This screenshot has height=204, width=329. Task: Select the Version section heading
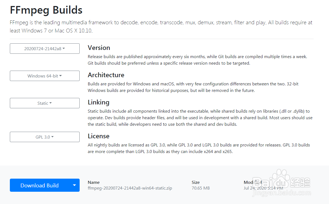coord(99,48)
